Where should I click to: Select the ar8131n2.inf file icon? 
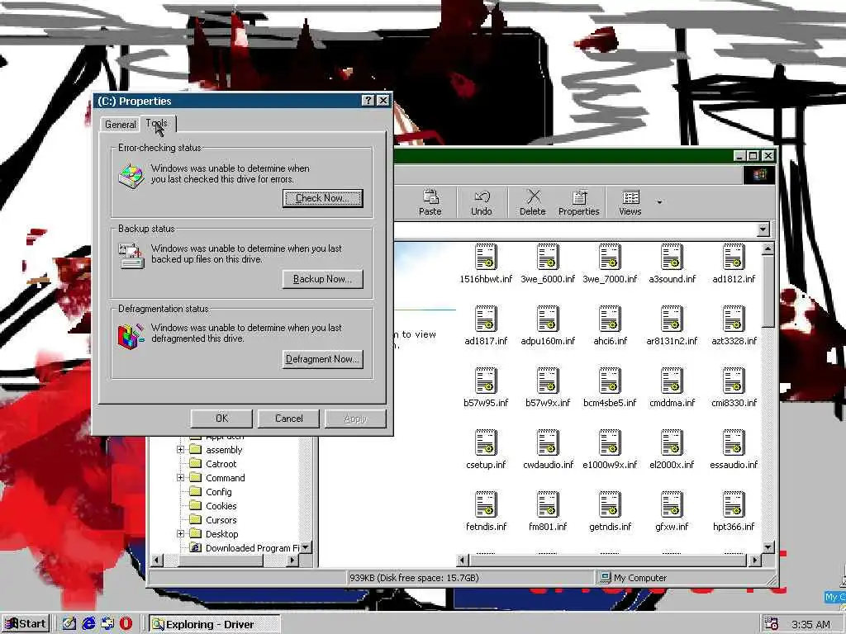click(x=672, y=319)
